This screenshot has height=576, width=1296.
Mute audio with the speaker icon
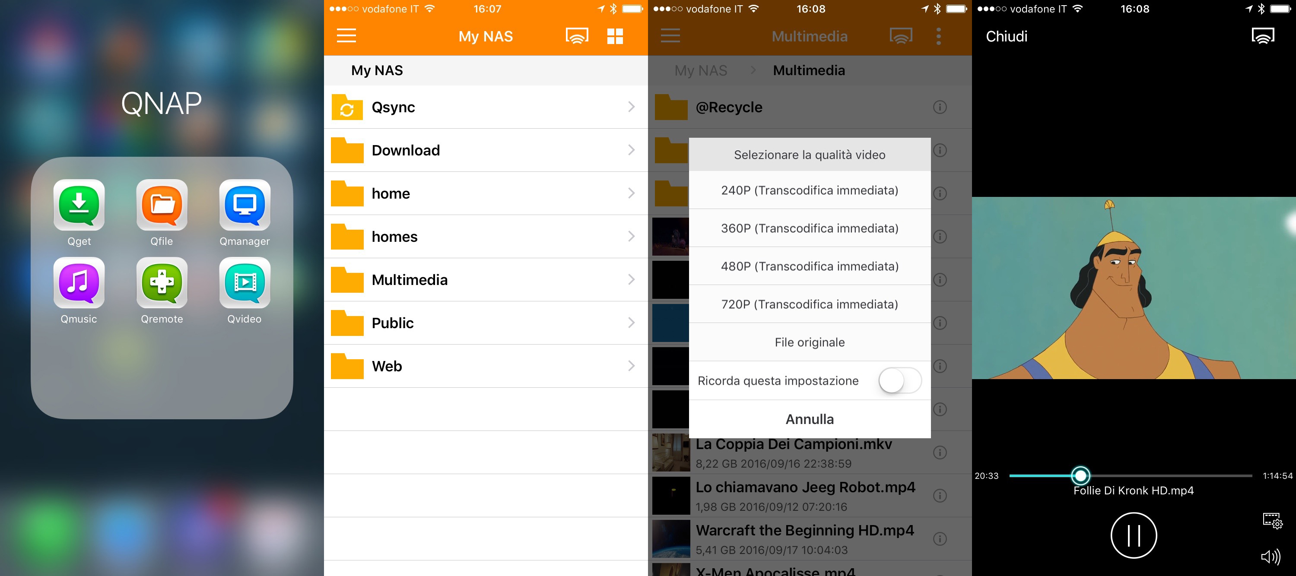click(1271, 557)
